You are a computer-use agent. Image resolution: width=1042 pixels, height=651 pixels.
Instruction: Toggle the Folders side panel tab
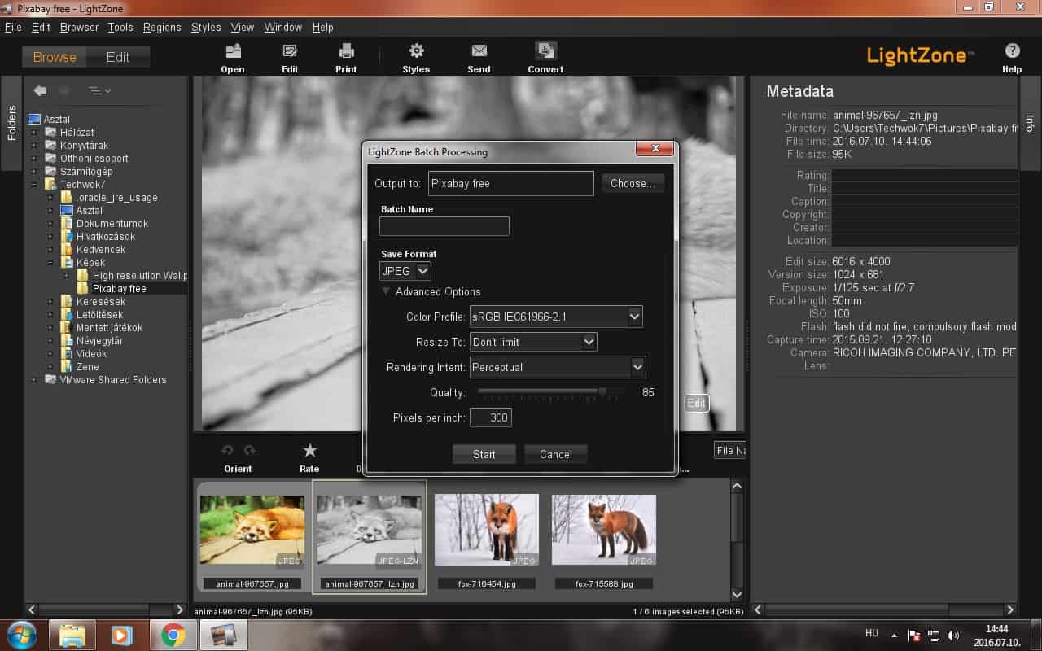click(x=11, y=123)
